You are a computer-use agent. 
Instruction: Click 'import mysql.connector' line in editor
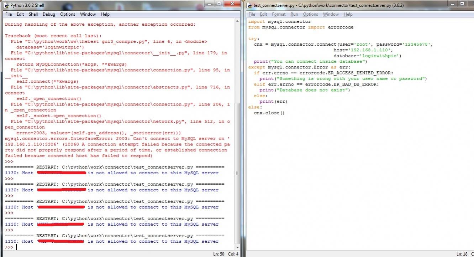[279, 22]
